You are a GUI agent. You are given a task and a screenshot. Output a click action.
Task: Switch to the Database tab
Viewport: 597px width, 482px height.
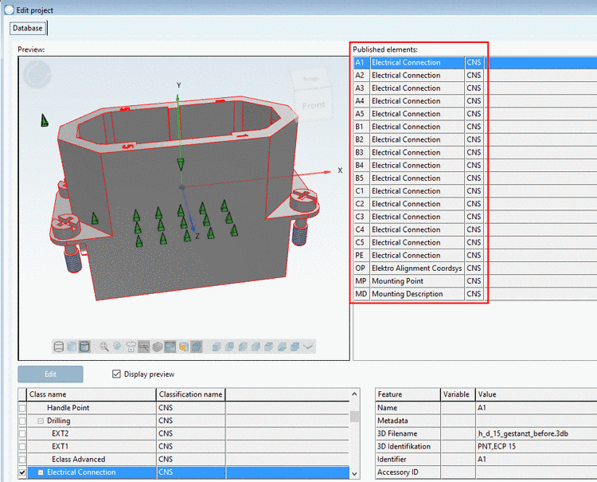28,28
